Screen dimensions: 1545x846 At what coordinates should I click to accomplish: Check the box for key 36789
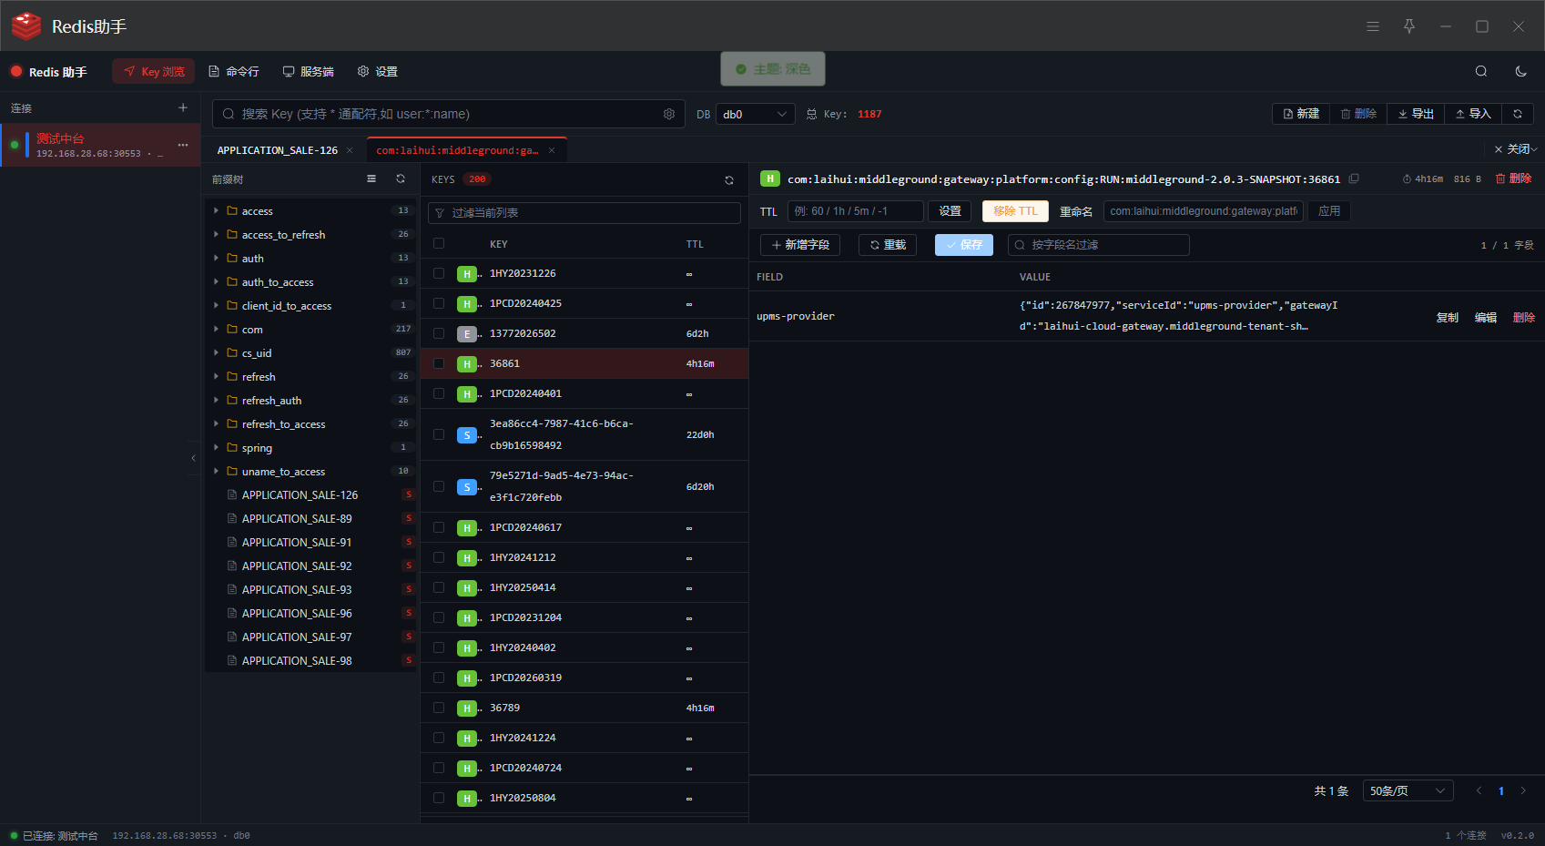(x=439, y=708)
